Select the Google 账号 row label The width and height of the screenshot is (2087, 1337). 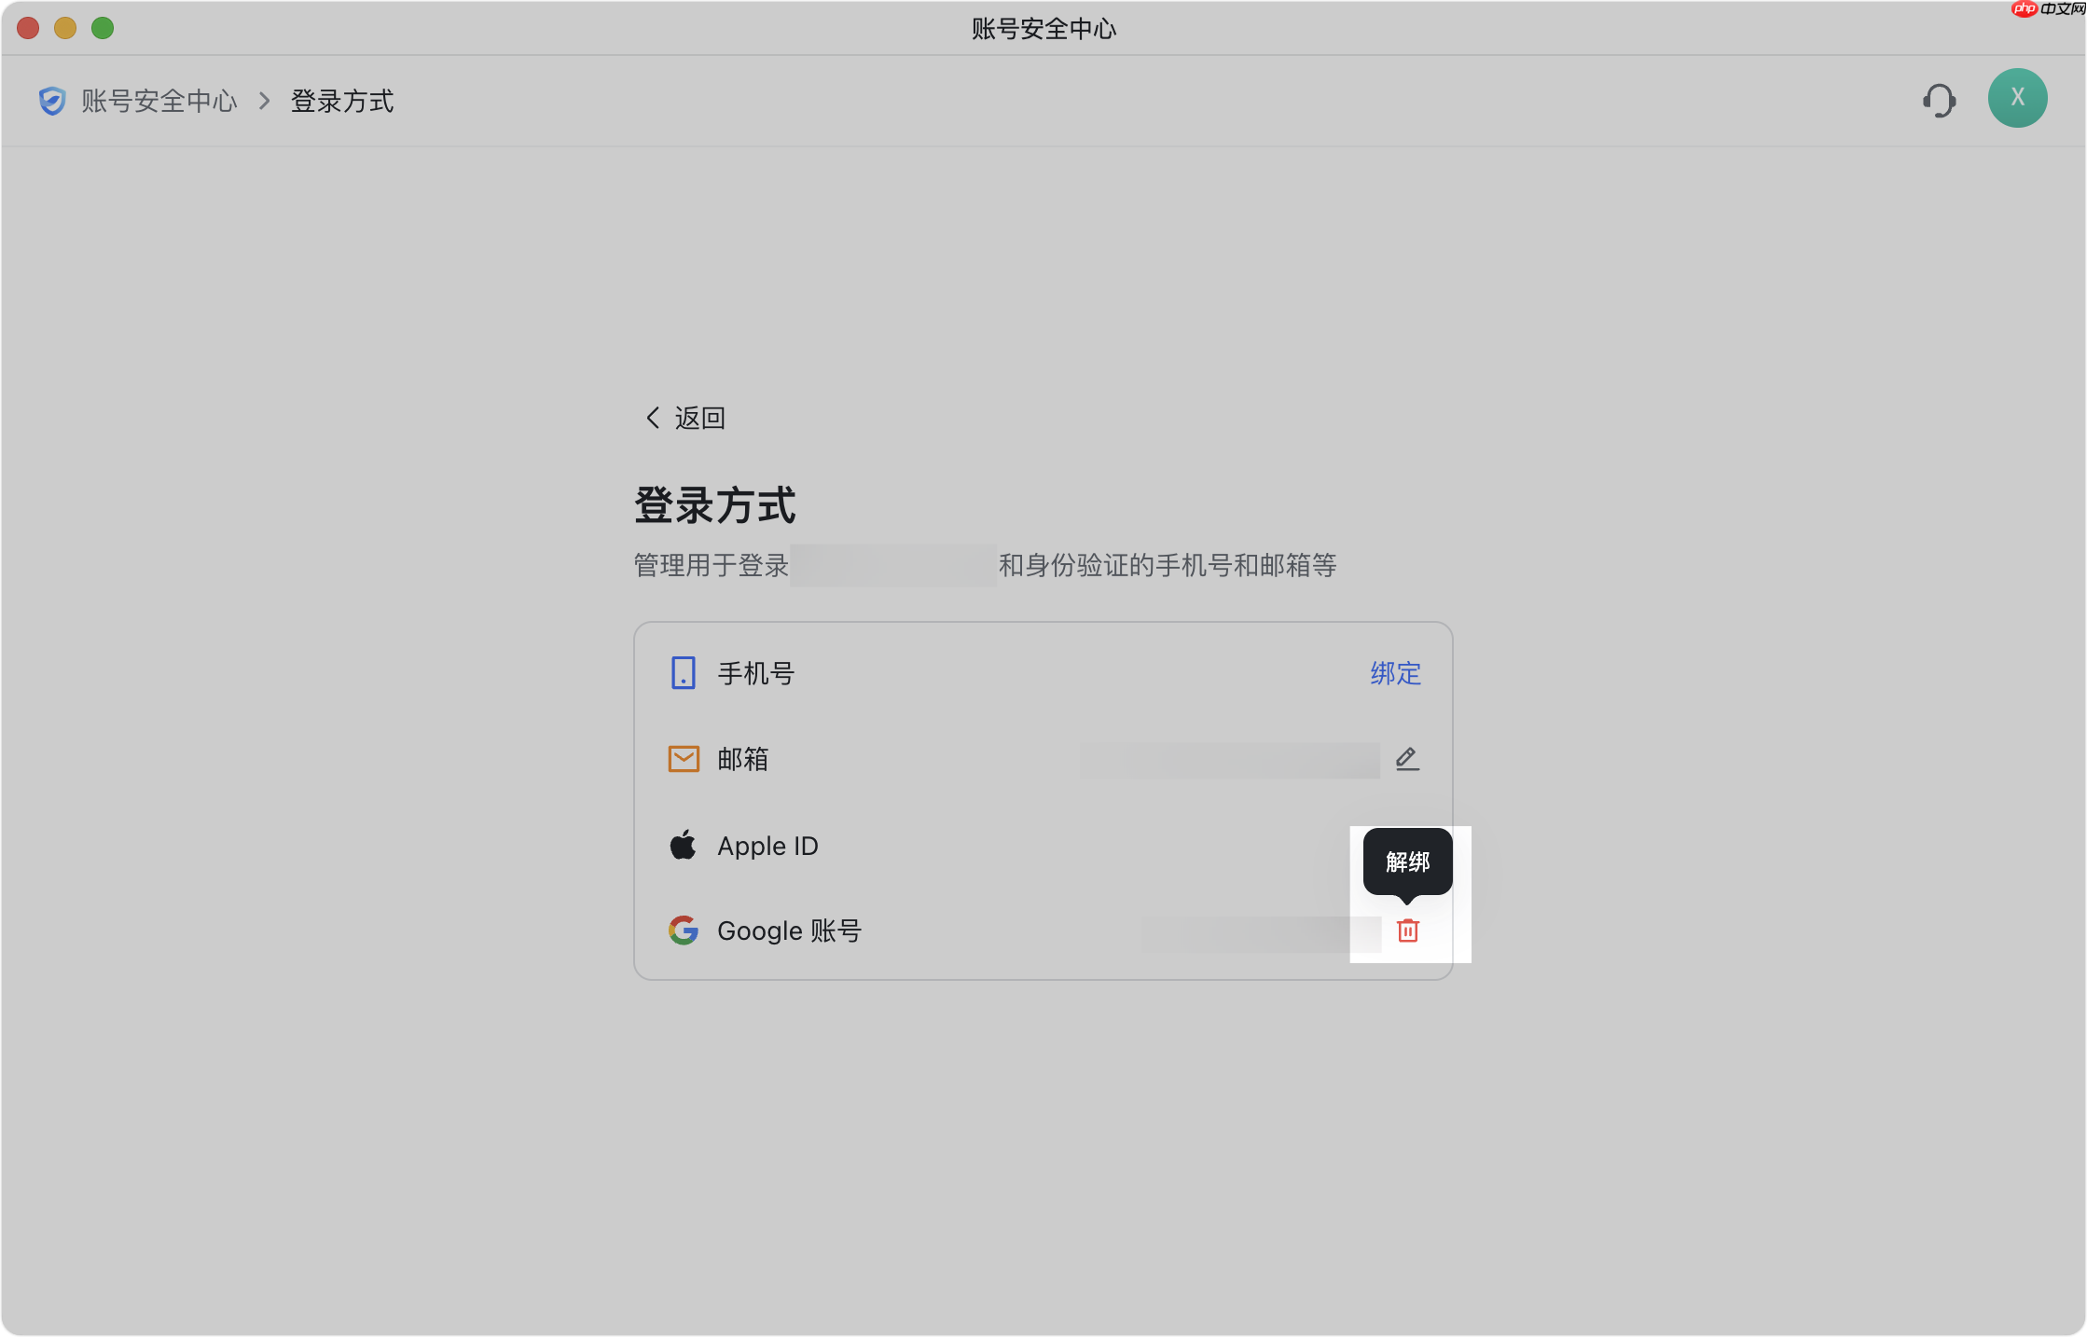[x=789, y=930]
